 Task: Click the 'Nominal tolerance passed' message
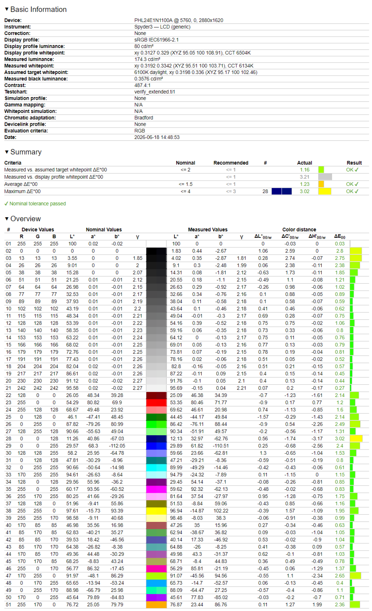click(35, 204)
